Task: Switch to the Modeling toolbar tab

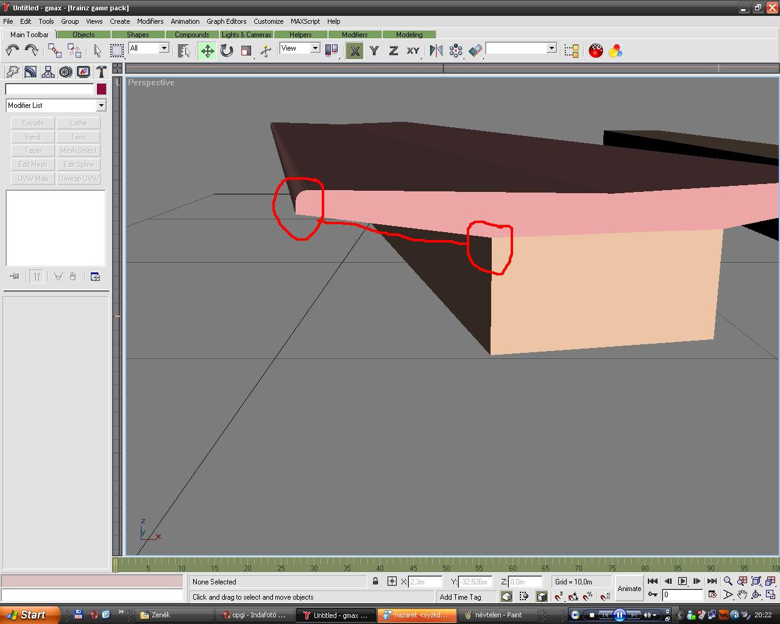Action: 409,35
